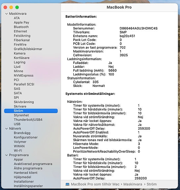The image size is (180, 190).
Task: Select USB in the sidebar
Action: pyautogui.click(x=17, y=124)
